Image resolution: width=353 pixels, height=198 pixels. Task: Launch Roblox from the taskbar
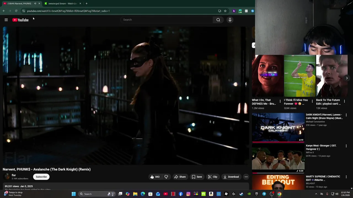click(226, 194)
